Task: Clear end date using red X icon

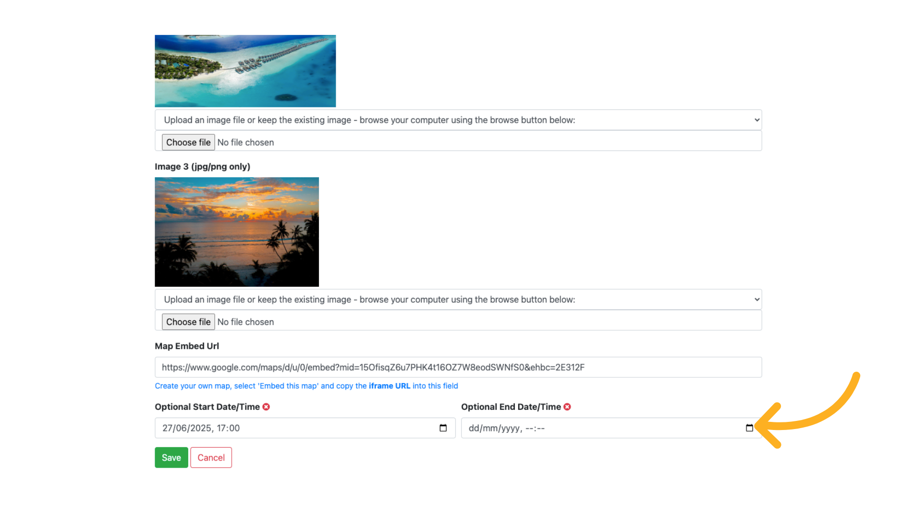Action: 567,407
